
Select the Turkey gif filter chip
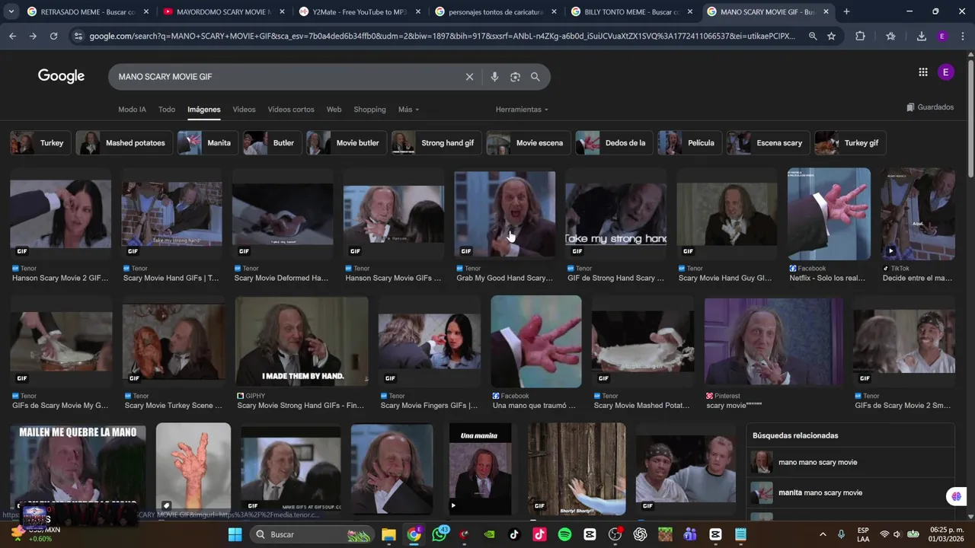coord(850,143)
